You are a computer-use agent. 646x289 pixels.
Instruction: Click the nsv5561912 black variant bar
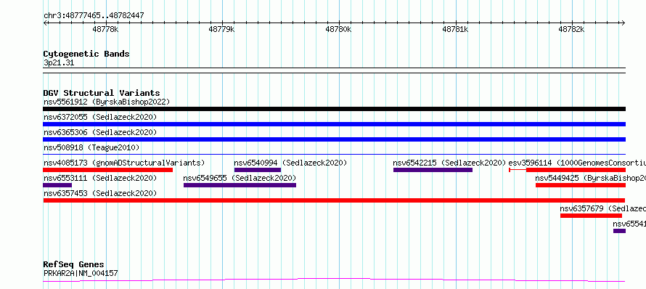click(x=334, y=109)
